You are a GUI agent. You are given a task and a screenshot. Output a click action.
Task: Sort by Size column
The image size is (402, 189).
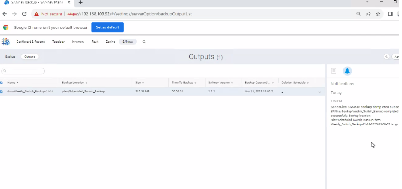point(140,83)
